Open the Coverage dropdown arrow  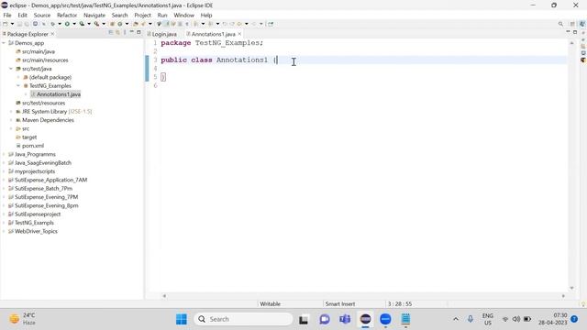pos(89,24)
